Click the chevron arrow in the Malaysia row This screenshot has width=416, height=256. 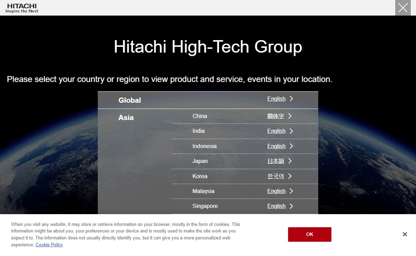[x=291, y=191]
